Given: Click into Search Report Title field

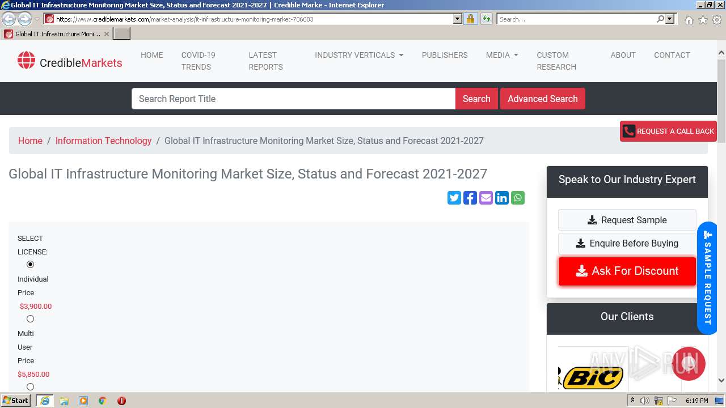Looking at the screenshot, I should (x=293, y=99).
